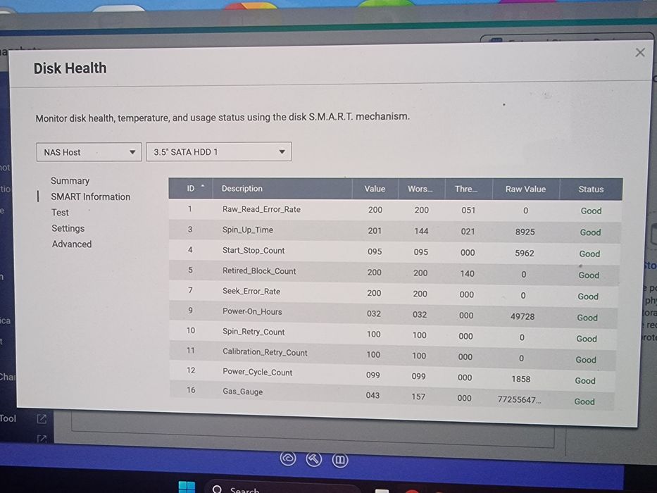
Task: Open the Windows Start menu
Action: [187, 487]
